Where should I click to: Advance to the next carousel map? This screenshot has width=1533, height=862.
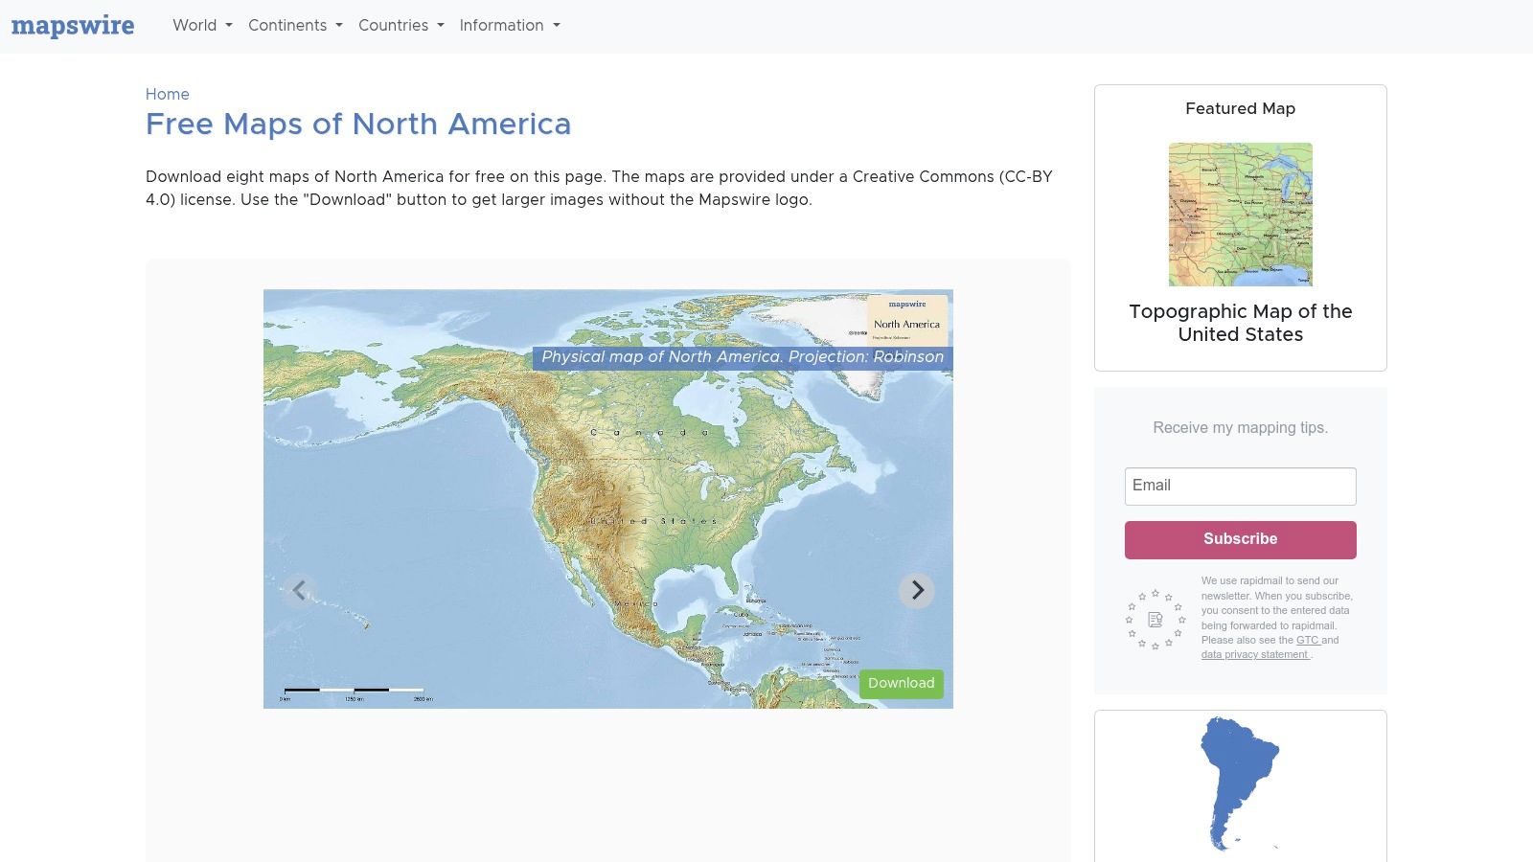917,590
